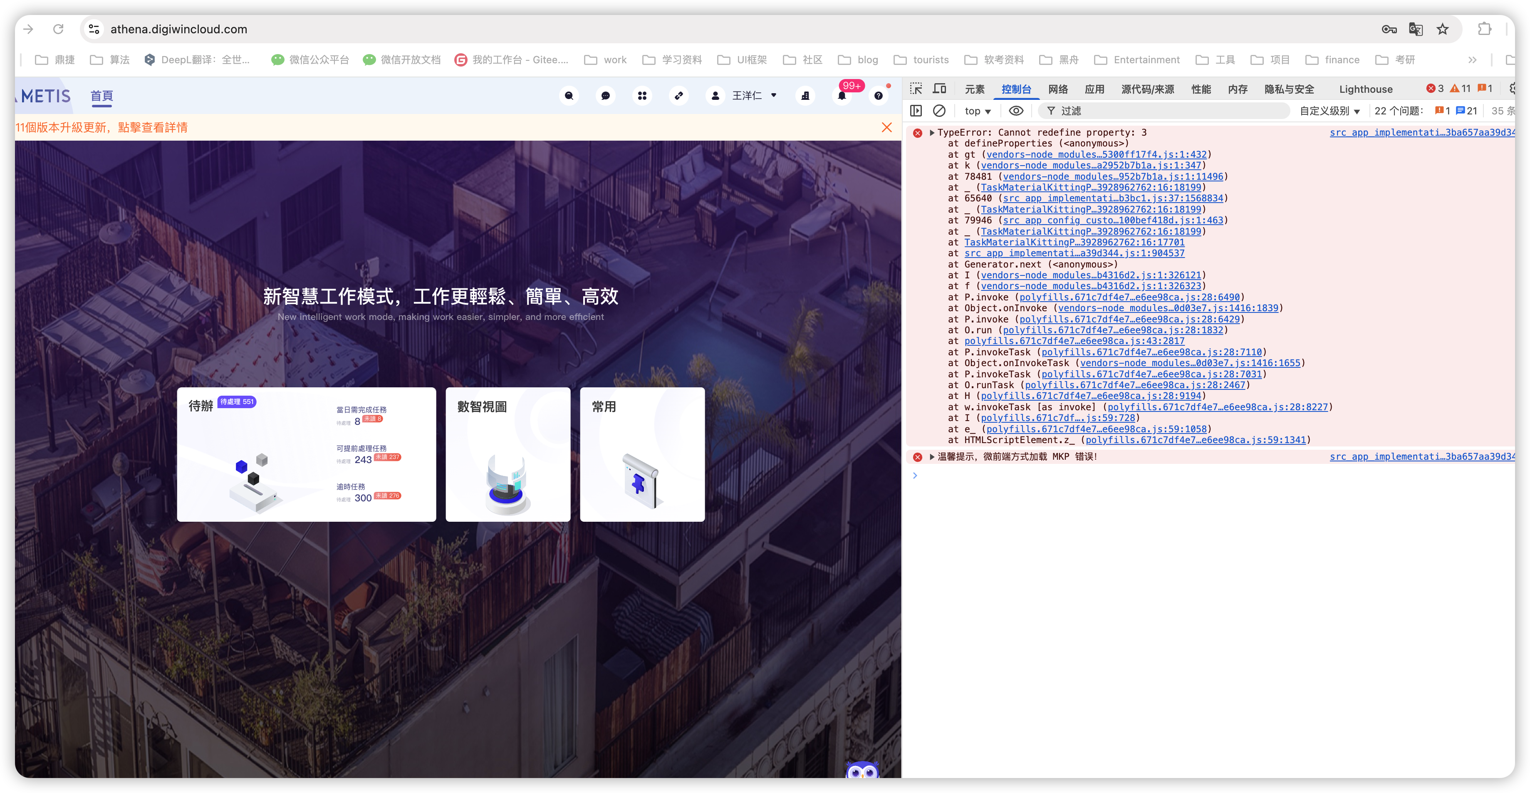The image size is (1530, 793).
Task: Expand the TypeError stack trace triangle
Action: [932, 132]
